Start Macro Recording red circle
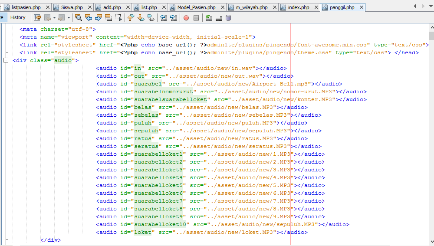Screen dimensions: 434x246 (186, 18)
